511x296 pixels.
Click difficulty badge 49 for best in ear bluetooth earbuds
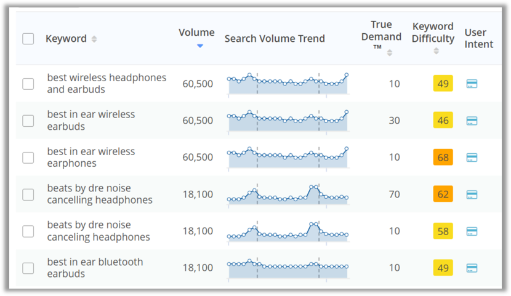pos(443,268)
